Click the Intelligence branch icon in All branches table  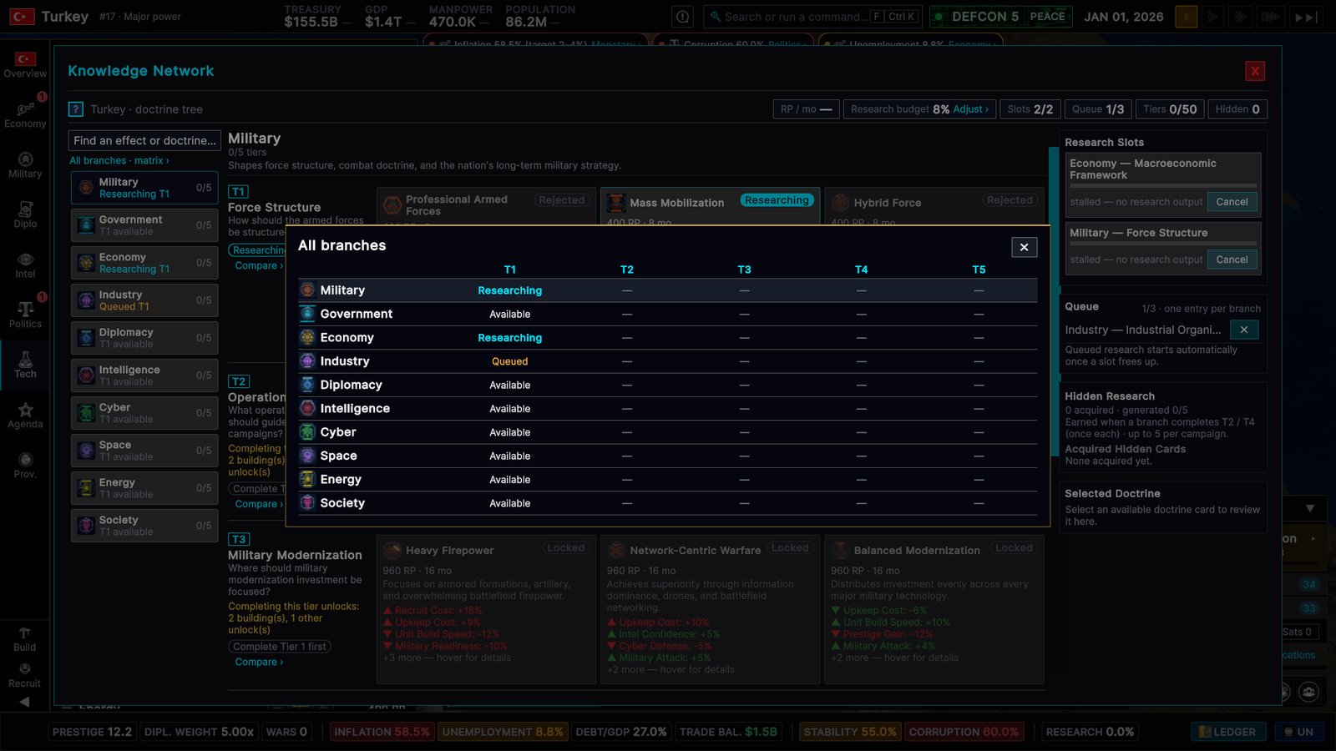click(x=307, y=408)
